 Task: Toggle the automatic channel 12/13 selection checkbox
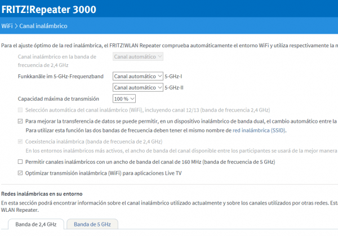(20, 110)
